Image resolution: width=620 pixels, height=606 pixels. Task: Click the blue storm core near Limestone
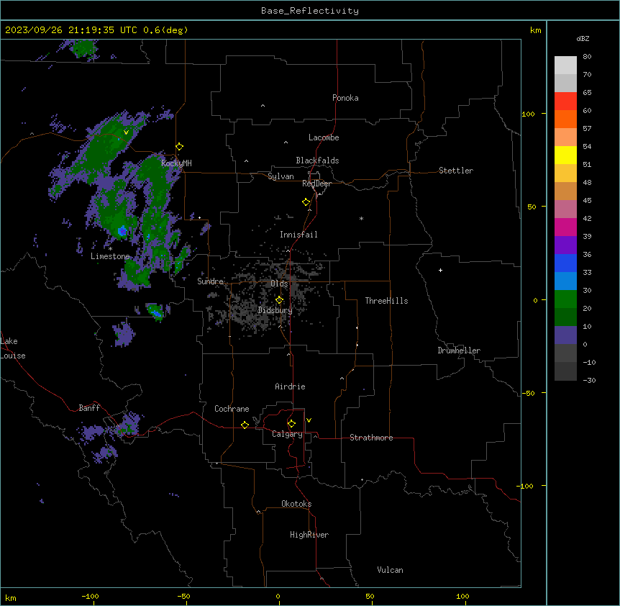tap(122, 231)
